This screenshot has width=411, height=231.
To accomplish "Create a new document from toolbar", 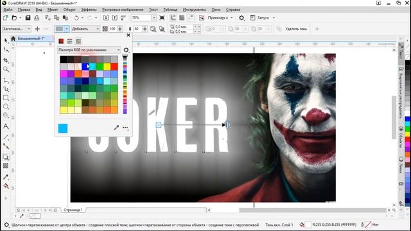I will [6, 18].
